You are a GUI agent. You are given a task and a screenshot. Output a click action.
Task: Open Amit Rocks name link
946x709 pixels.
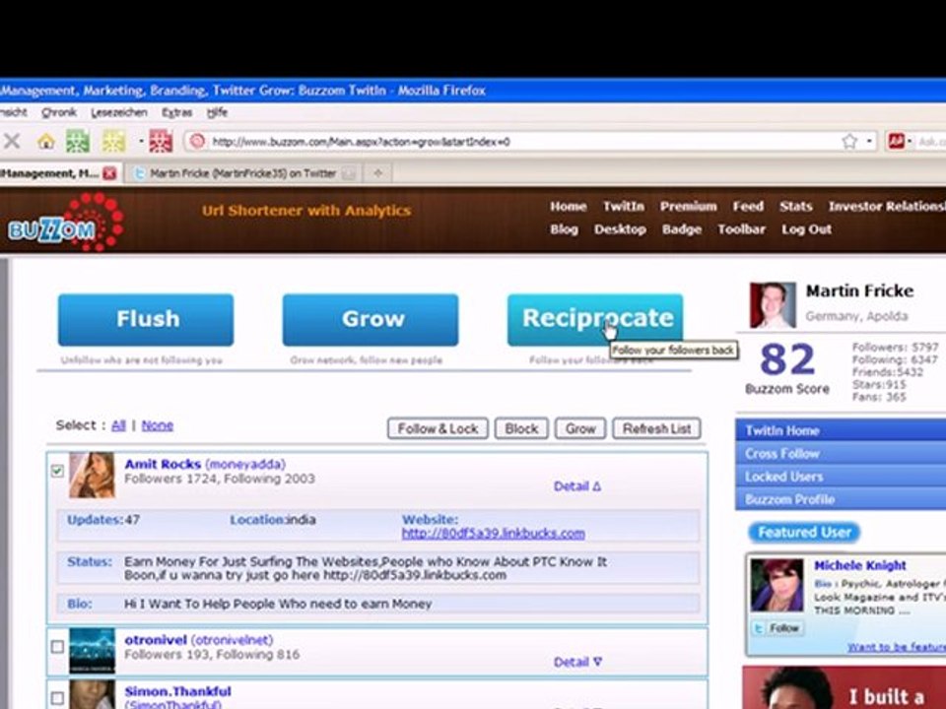[x=163, y=464]
